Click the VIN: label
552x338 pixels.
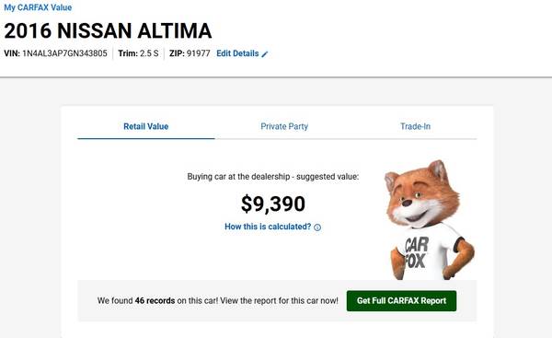point(12,53)
